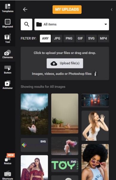Filter uploads by SVG

pyautogui.click(x=91, y=38)
